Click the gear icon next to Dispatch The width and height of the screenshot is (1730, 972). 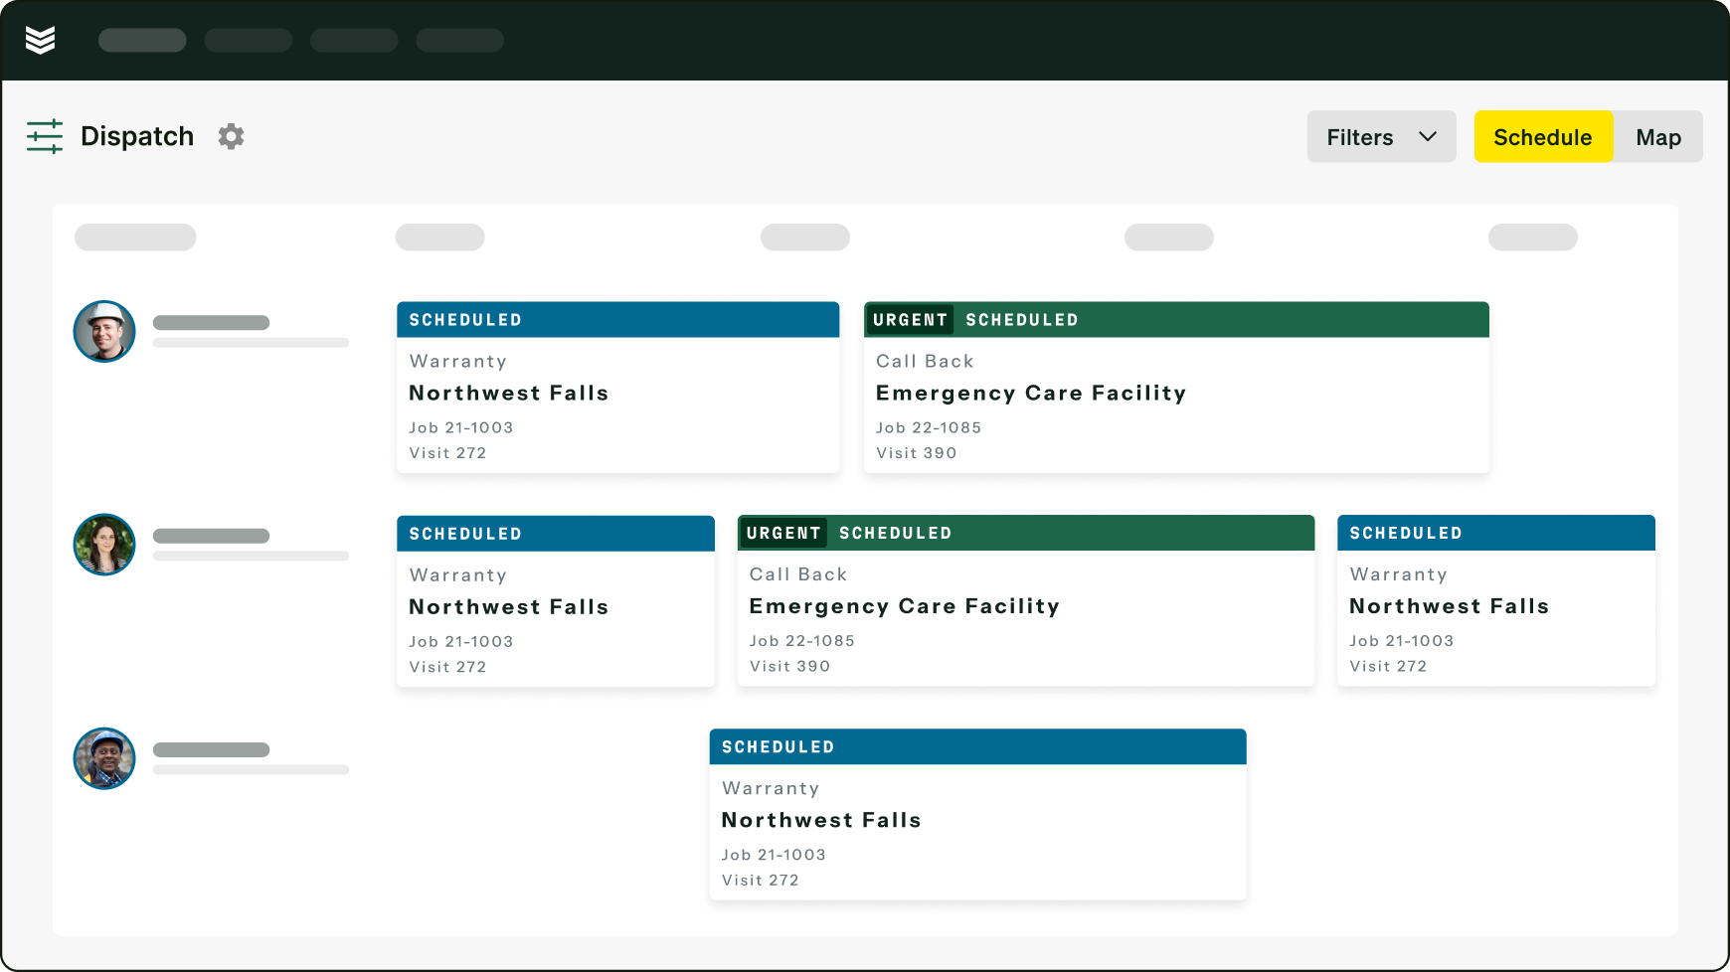pyautogui.click(x=231, y=136)
